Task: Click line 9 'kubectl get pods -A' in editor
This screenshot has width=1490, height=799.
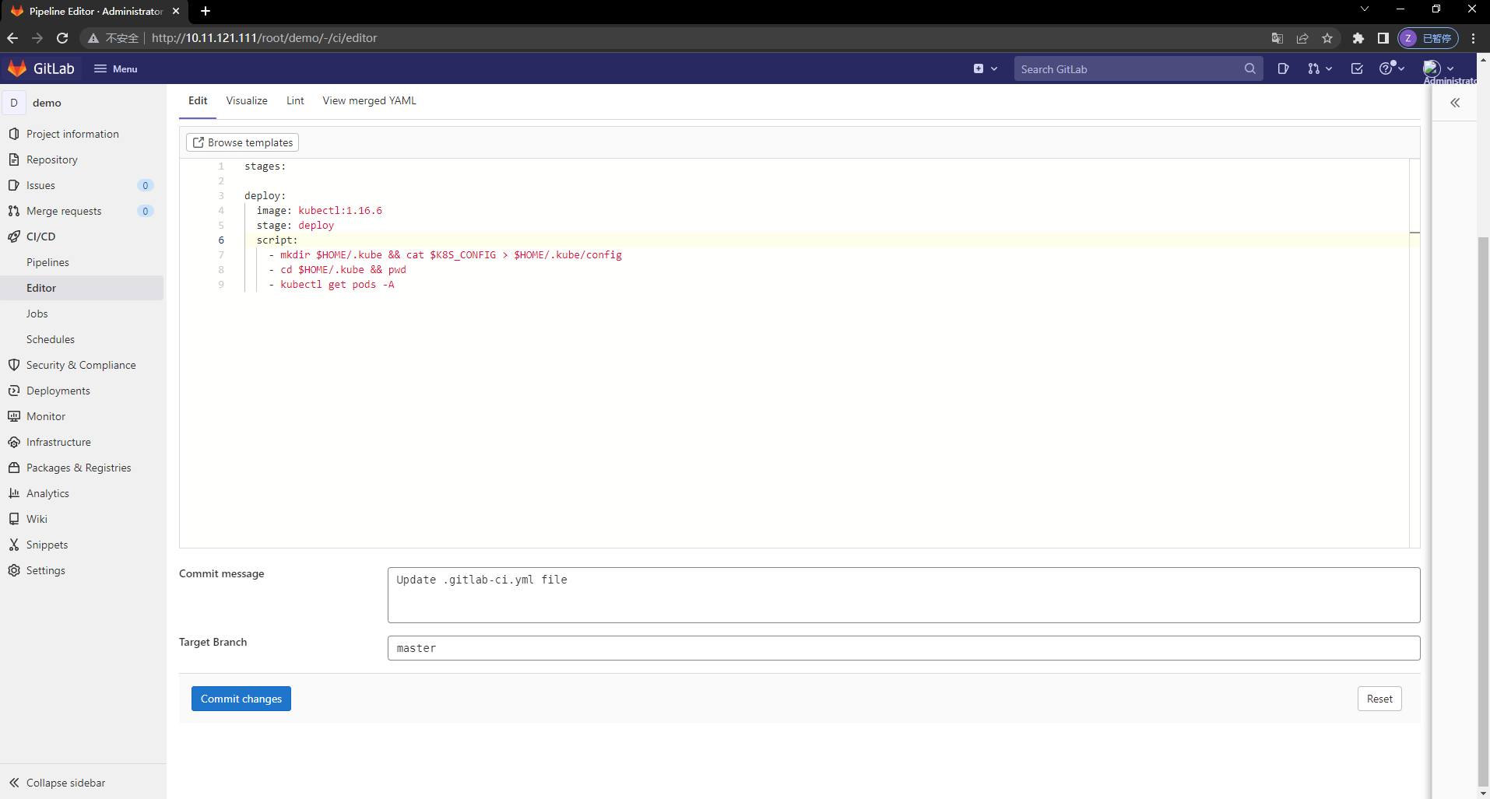Action: click(x=337, y=285)
